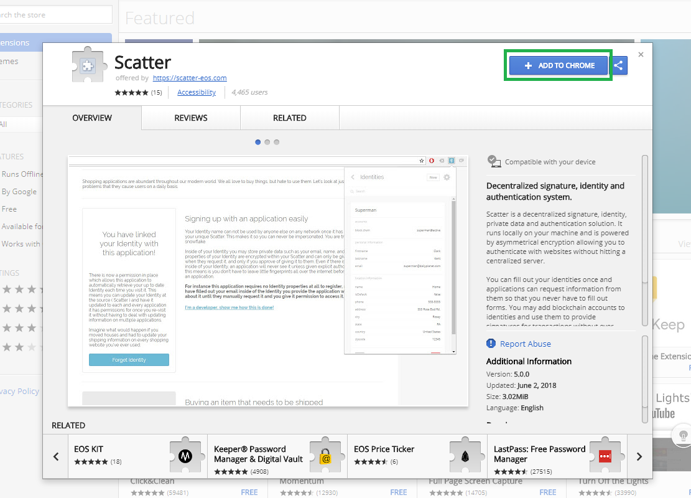Click the Scatter puzzle piece icon

90,65
